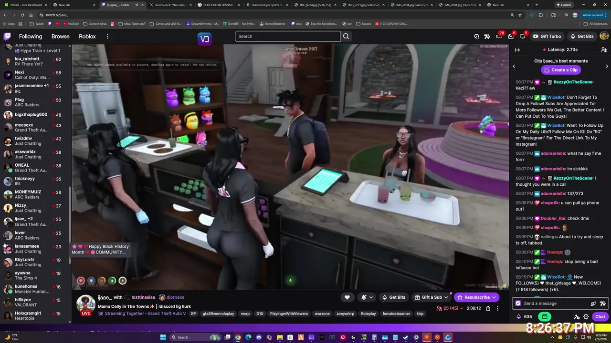
Task: Open All Bookmarks folder
Action: click(x=595, y=23)
